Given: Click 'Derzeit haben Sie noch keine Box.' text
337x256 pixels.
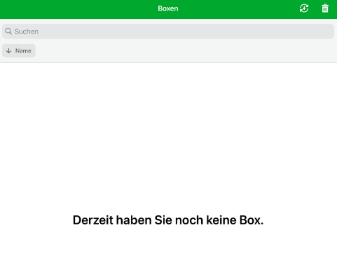Looking at the screenshot, I should pos(168,220).
